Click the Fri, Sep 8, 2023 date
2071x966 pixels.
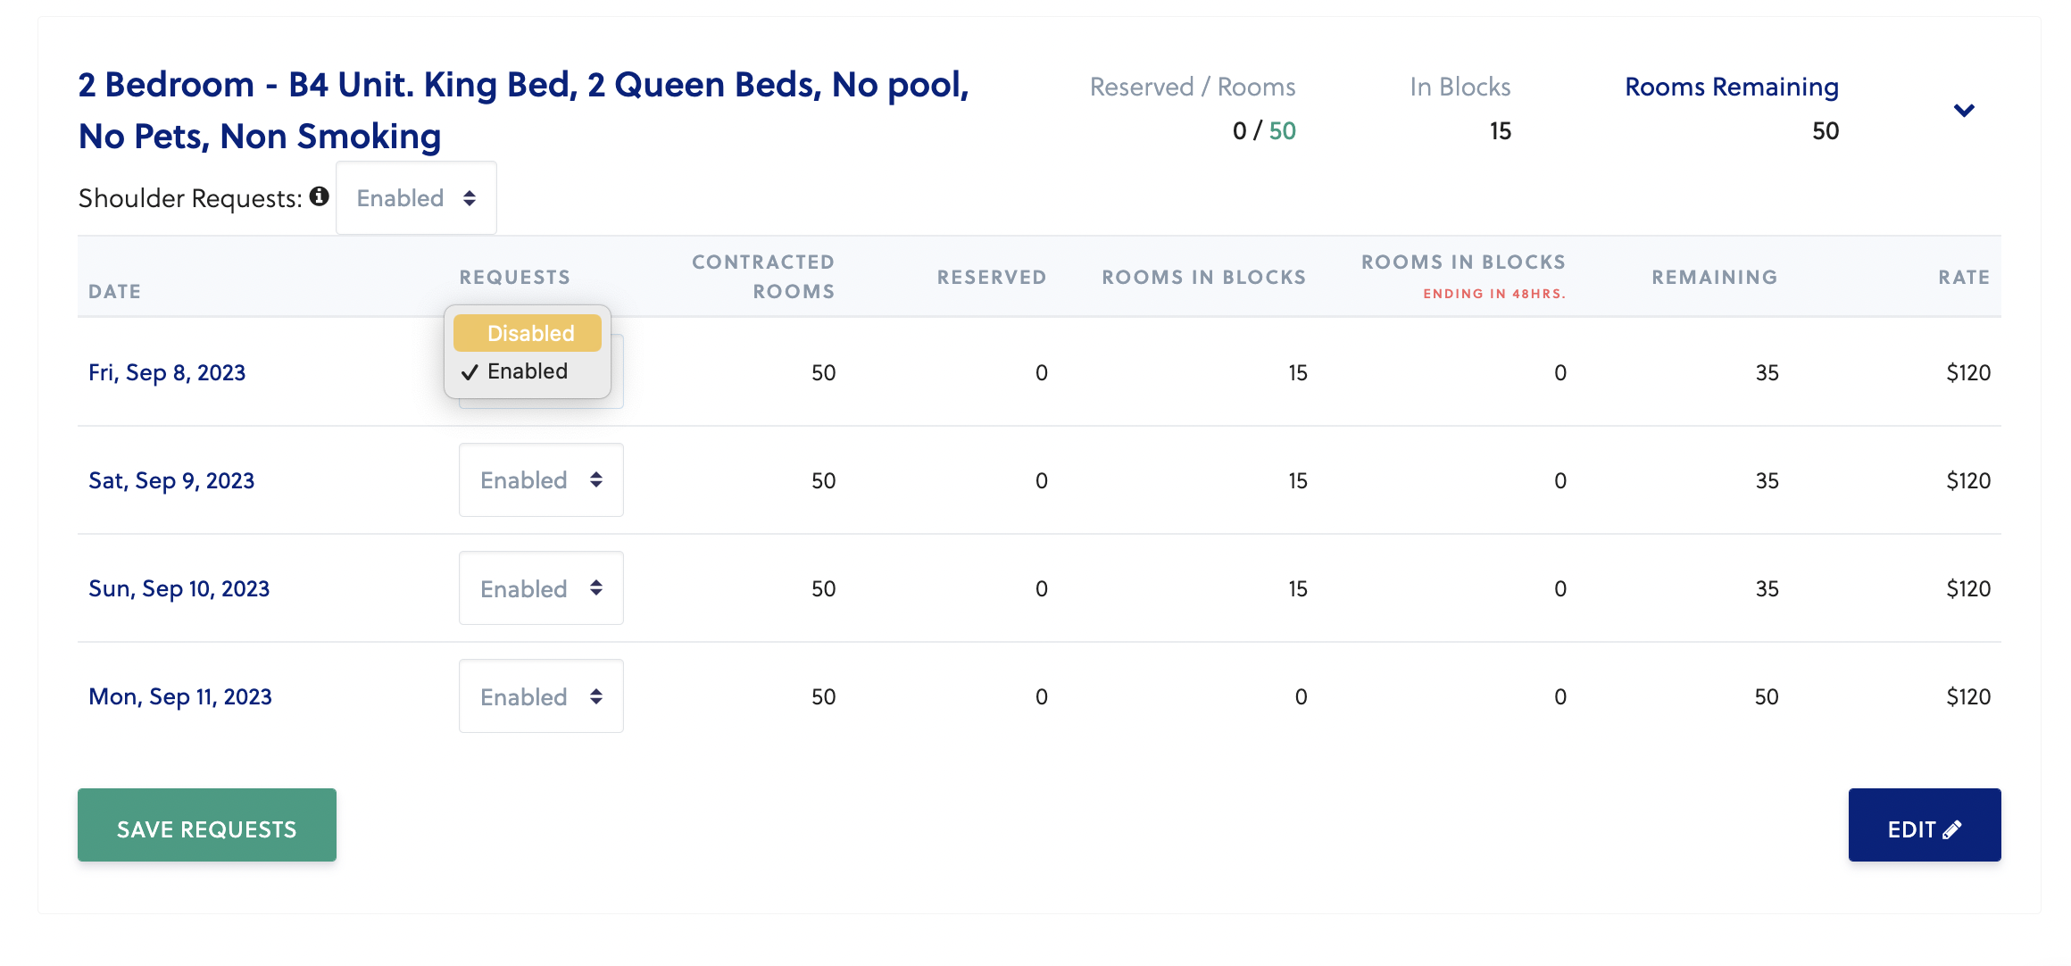(167, 372)
